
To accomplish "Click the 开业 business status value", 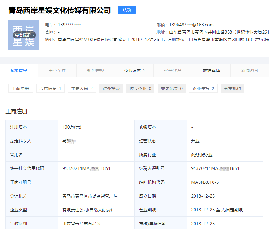I will click(195, 141).
